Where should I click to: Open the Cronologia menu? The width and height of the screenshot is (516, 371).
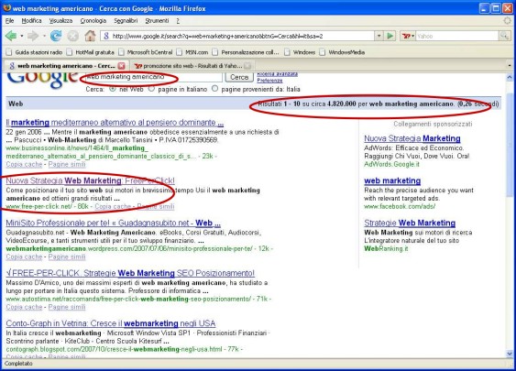[x=93, y=21]
